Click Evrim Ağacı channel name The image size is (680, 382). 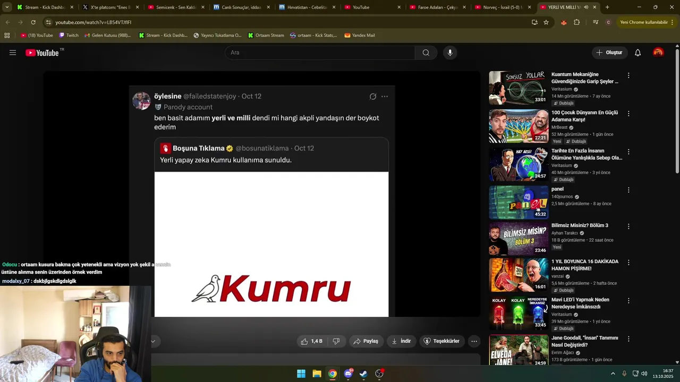(x=563, y=352)
